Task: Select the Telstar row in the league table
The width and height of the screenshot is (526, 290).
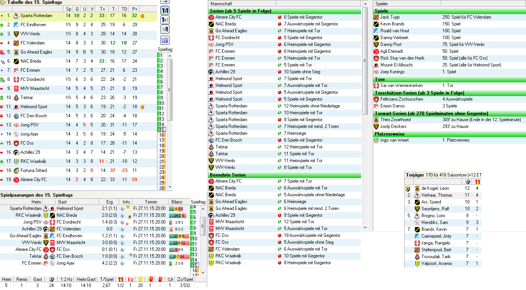Action: point(78,98)
